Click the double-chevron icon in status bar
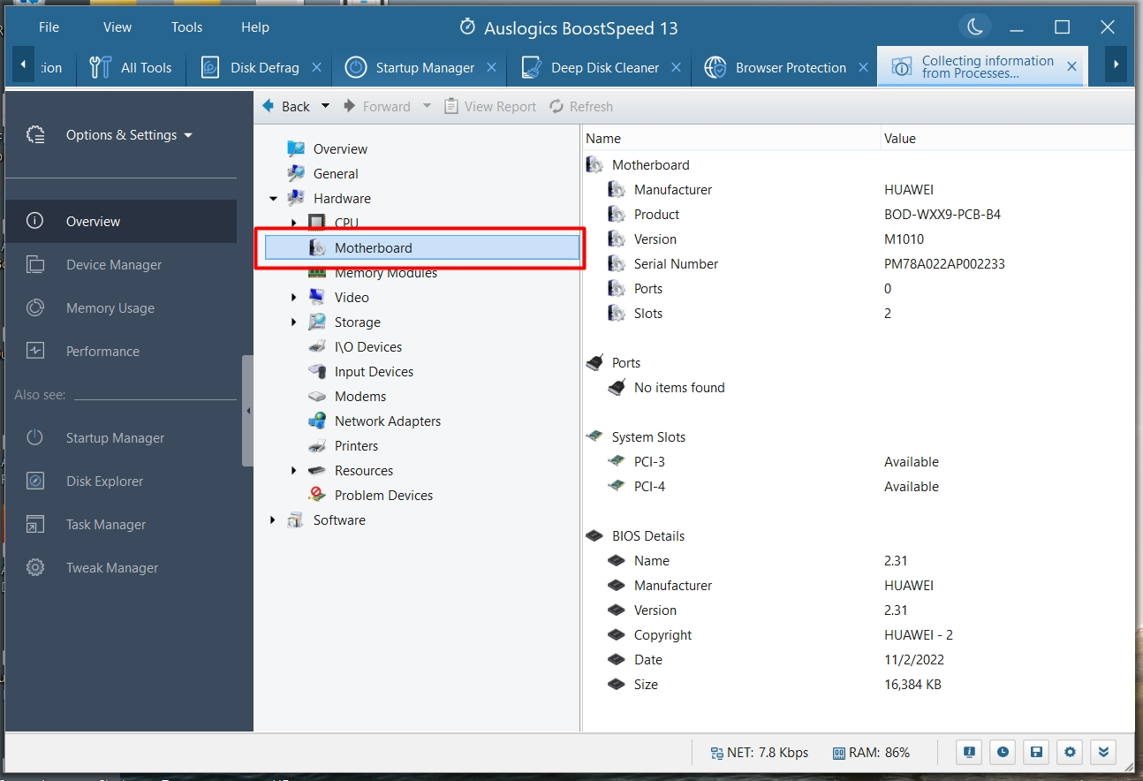 pos(1103,753)
